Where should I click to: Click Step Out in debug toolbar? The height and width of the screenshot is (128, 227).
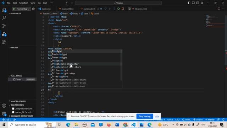[x=114, y=9]
